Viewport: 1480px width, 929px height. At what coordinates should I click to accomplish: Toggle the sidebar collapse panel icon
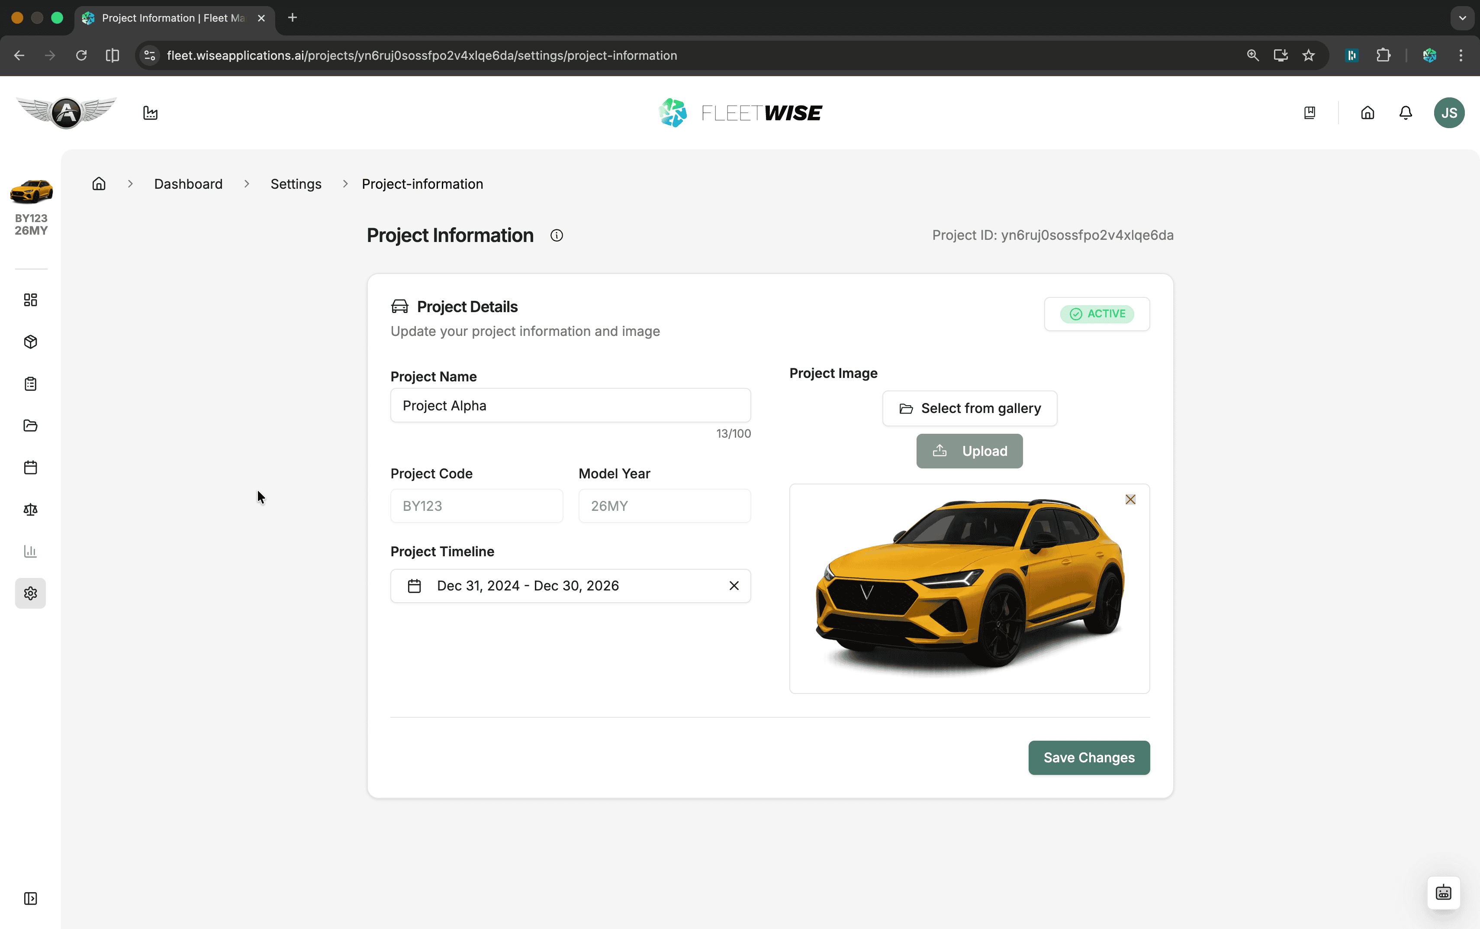31,898
